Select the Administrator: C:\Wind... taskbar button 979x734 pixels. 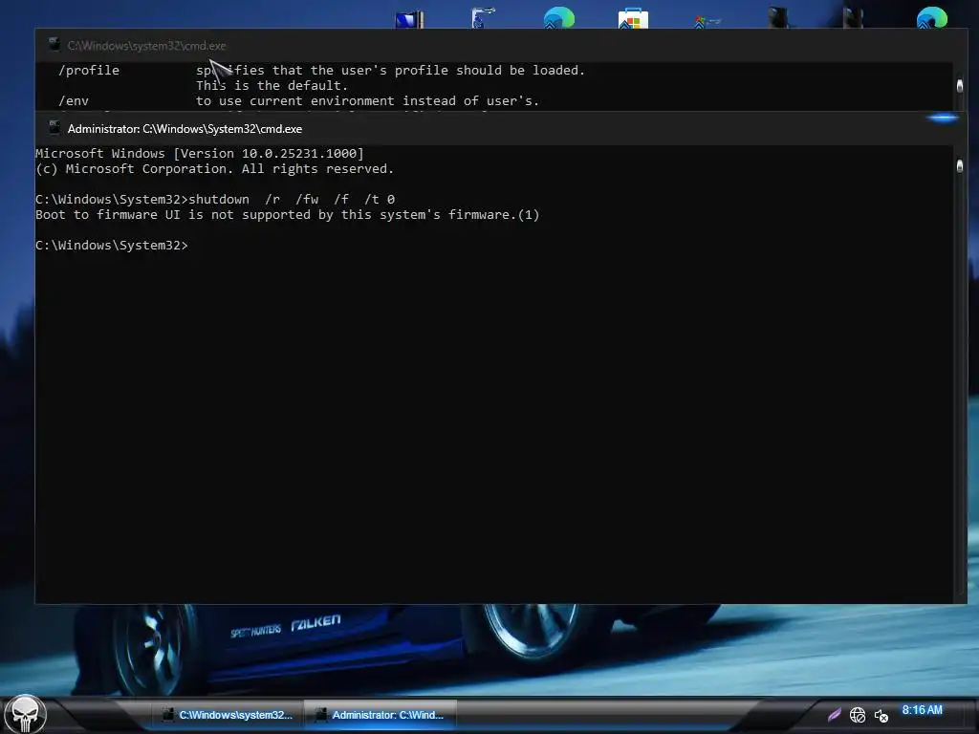pyautogui.click(x=381, y=715)
